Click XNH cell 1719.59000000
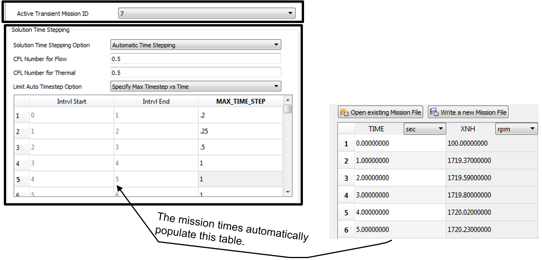Image resolution: width=542 pixels, height=260 pixels. pos(492,178)
